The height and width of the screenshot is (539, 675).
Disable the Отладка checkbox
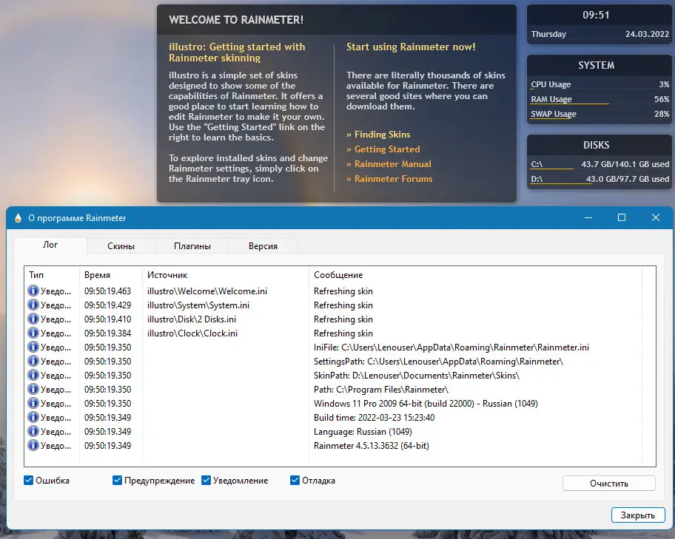click(x=295, y=480)
